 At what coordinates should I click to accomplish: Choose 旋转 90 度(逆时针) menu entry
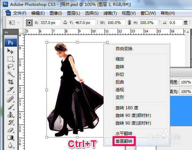137,123
